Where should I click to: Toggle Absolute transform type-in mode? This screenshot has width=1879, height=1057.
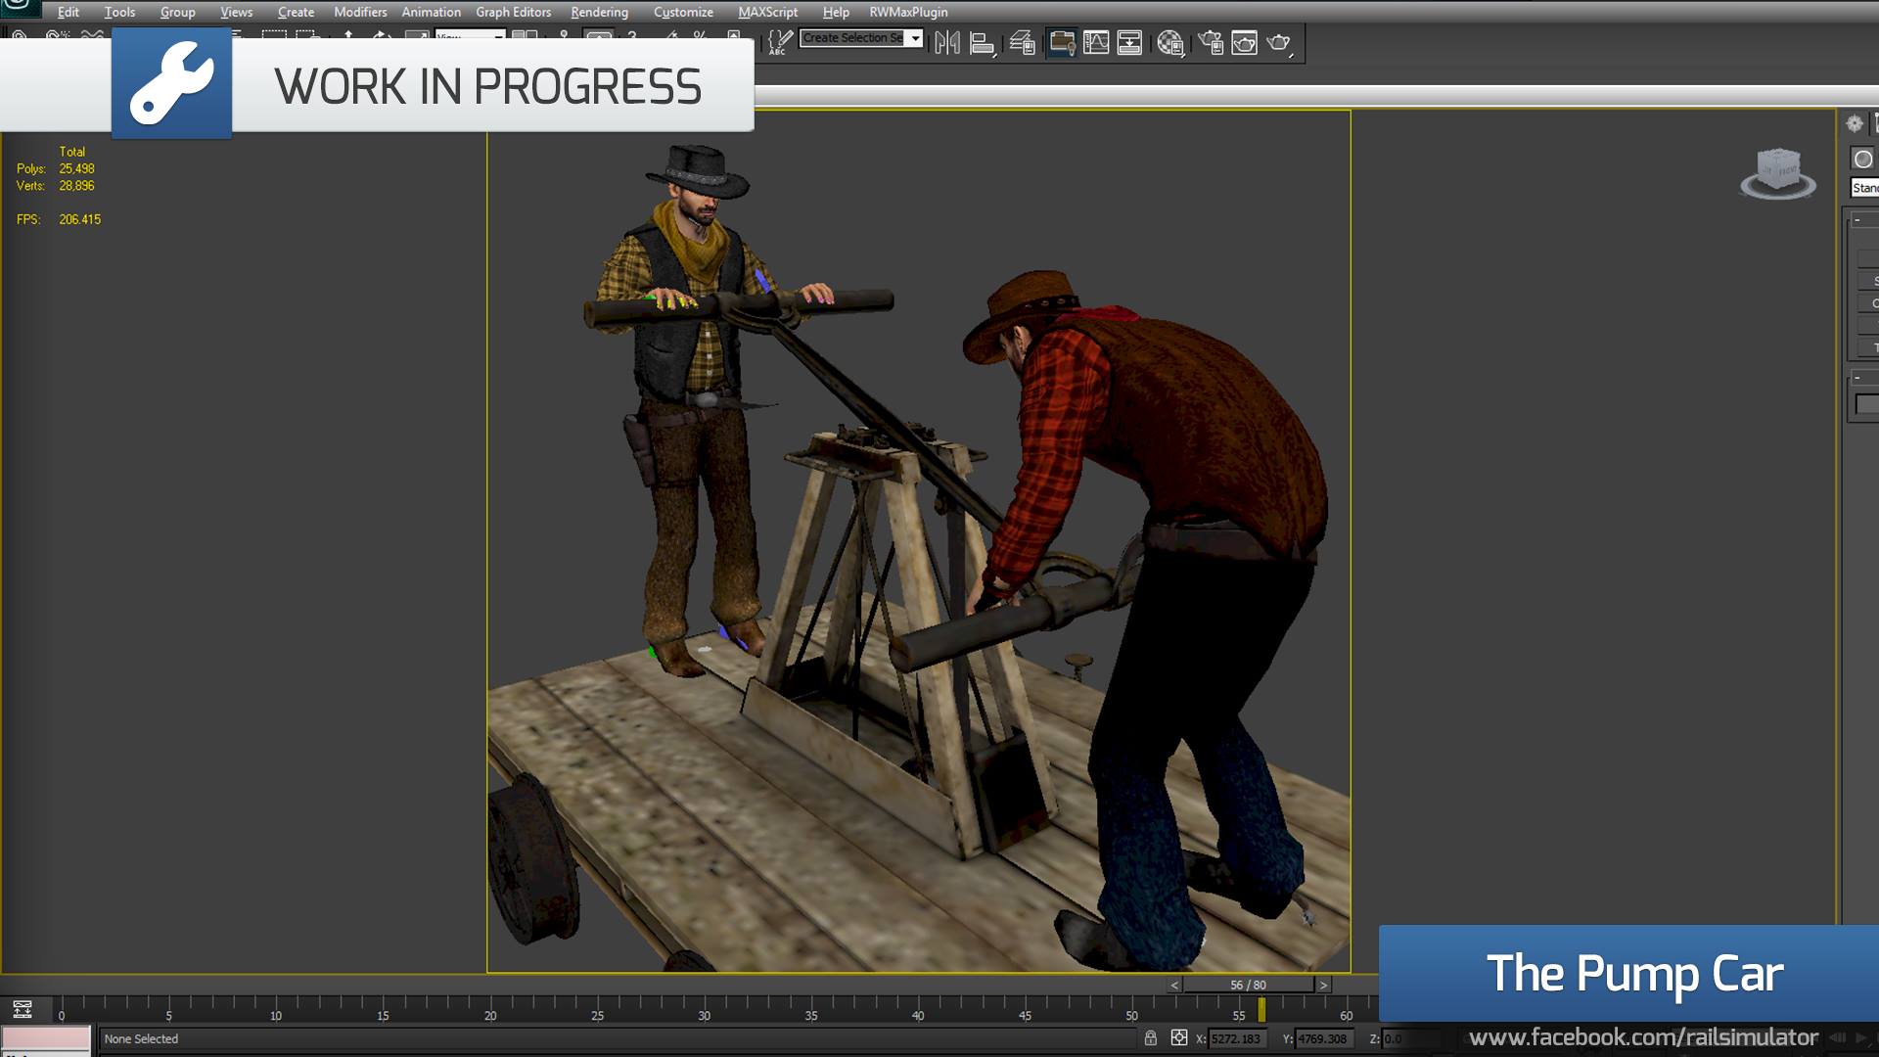(1179, 1038)
